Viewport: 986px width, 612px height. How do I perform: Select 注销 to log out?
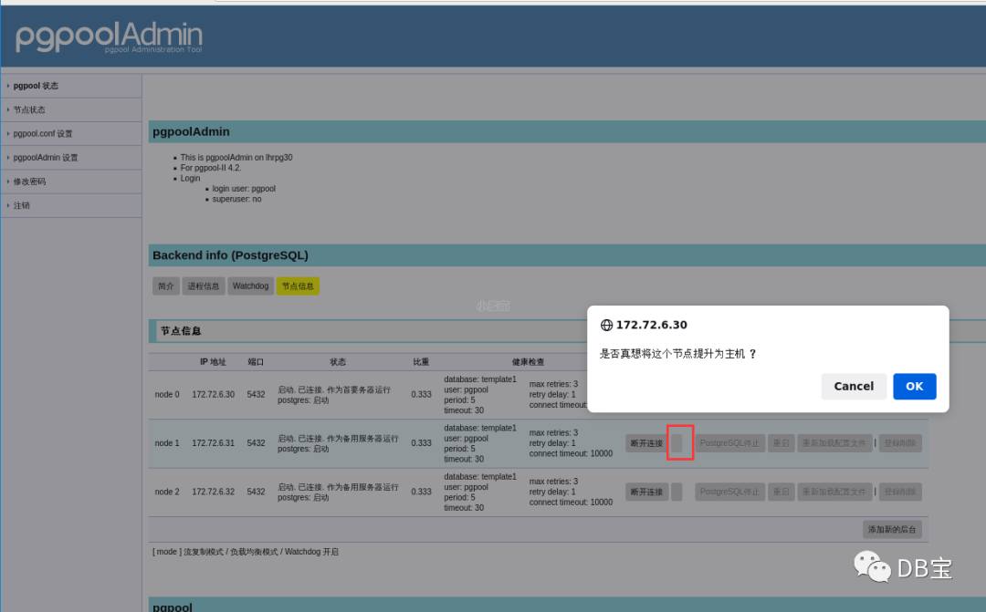21,205
